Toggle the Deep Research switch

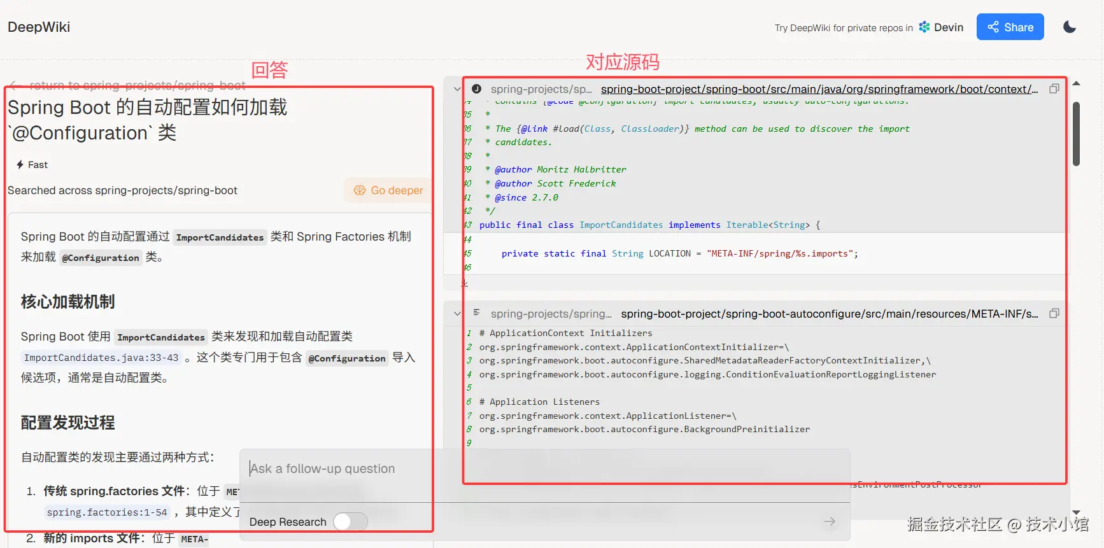[350, 522]
